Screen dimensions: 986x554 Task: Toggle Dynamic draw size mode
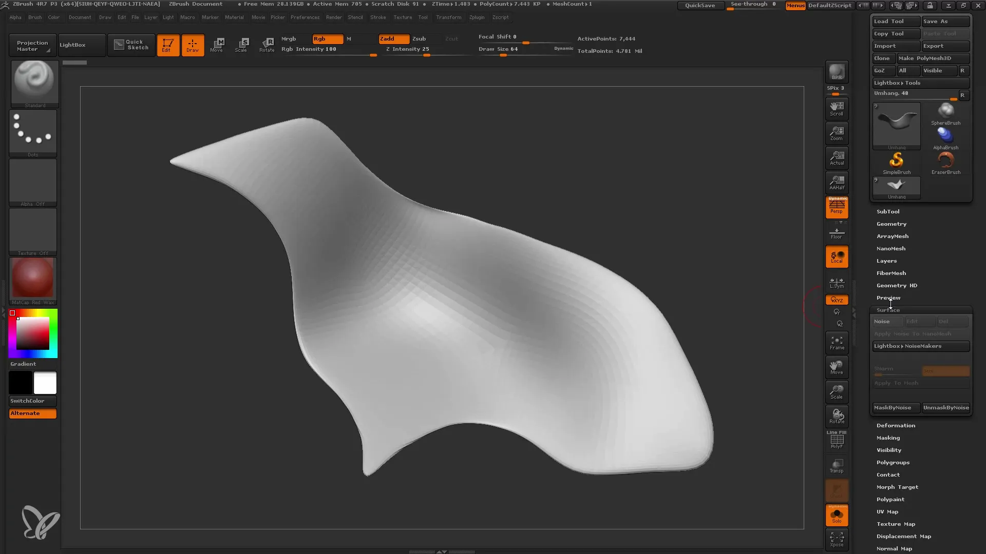coord(562,49)
